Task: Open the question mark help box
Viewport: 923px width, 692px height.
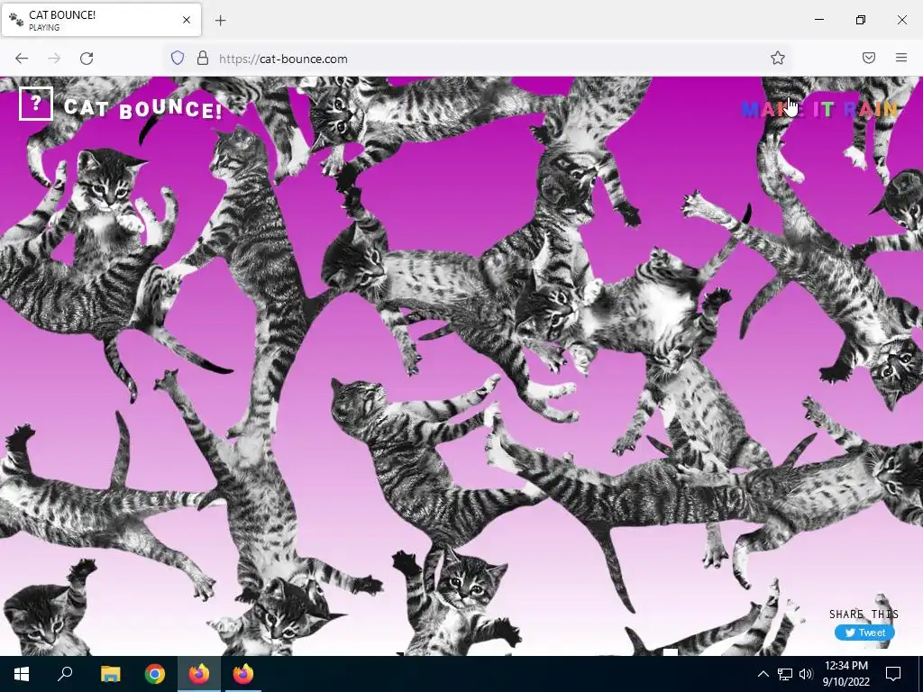Action: 36,104
